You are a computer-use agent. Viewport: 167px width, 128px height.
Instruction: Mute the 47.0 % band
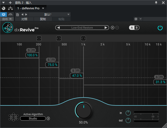pos(78,71)
